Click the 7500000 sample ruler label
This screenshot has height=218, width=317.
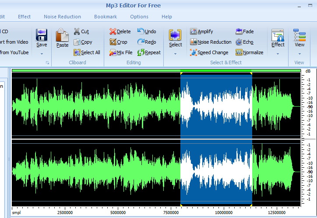[171, 213]
